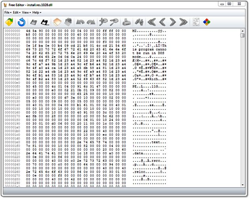249x198 pixels.
Task: Click the Print icon
Action: 126,22
